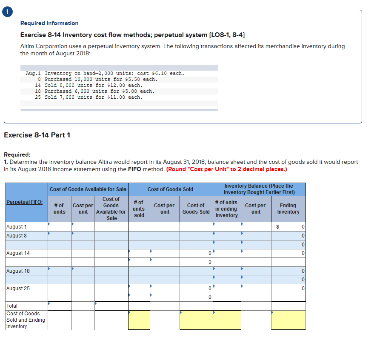Expand the August 18 units available dropdown

(x=49, y=268)
